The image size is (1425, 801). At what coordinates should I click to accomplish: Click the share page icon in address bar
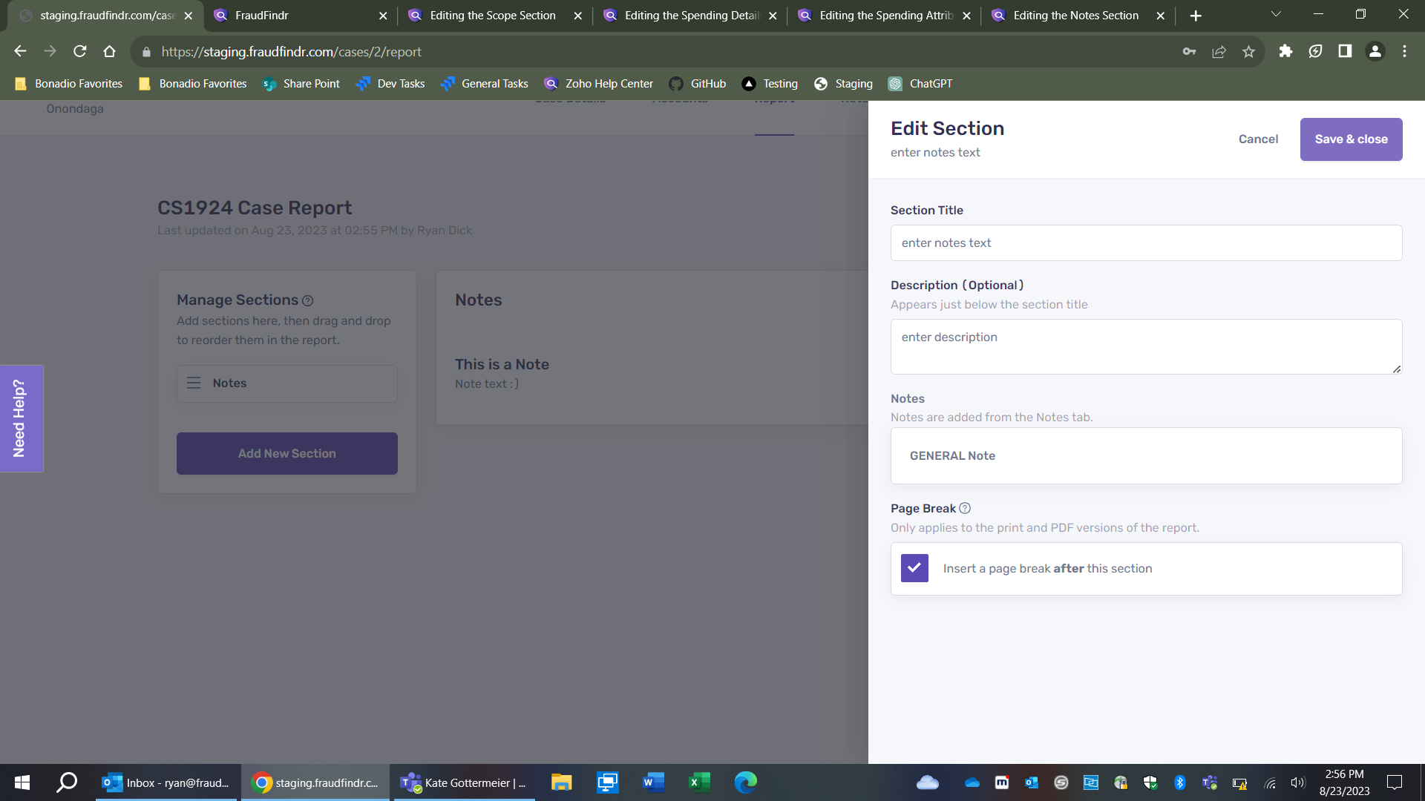1219,51
